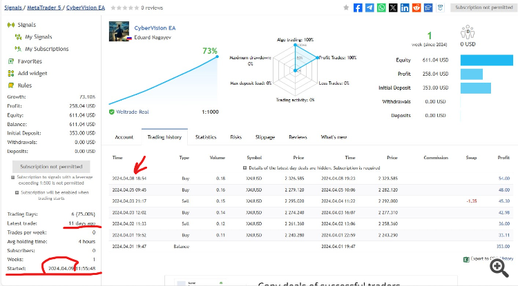This screenshot has height=286, width=518.
Task: Open the Reviews tab
Action: pos(298,137)
